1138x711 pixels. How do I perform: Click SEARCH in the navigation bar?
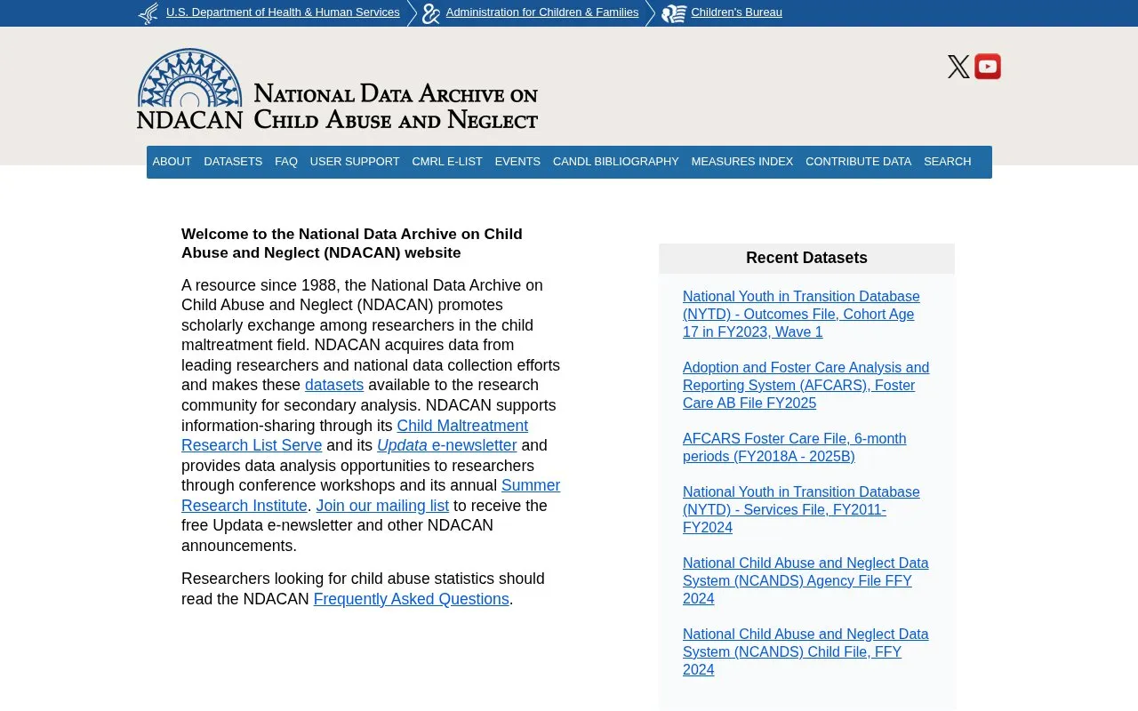tap(947, 162)
